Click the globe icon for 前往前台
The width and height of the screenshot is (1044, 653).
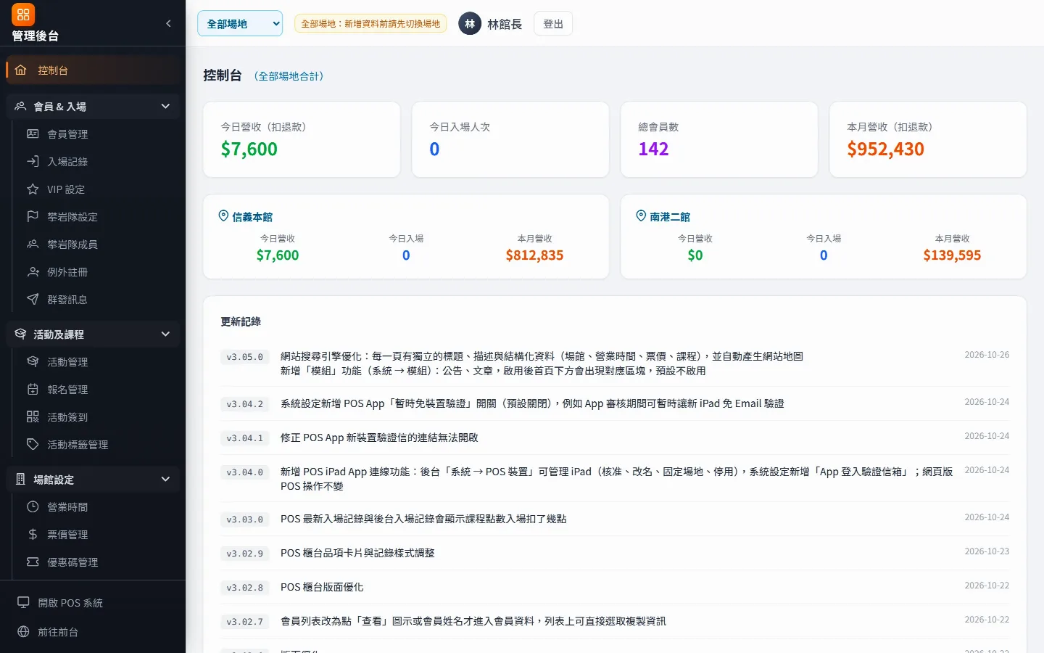pos(23,631)
